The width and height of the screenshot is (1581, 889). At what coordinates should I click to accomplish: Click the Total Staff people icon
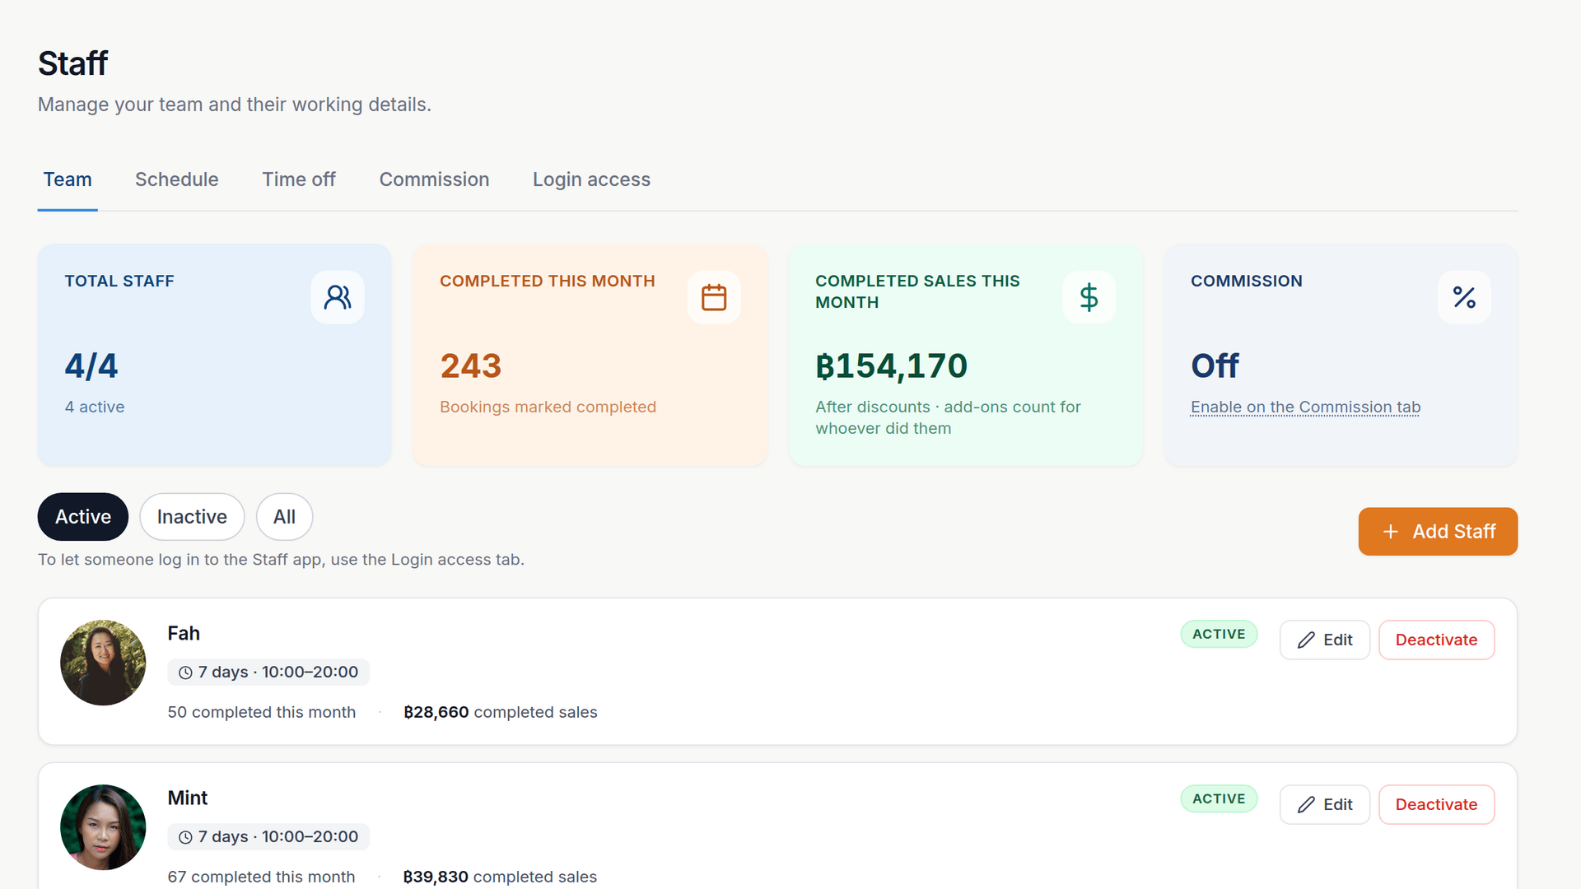click(x=338, y=297)
